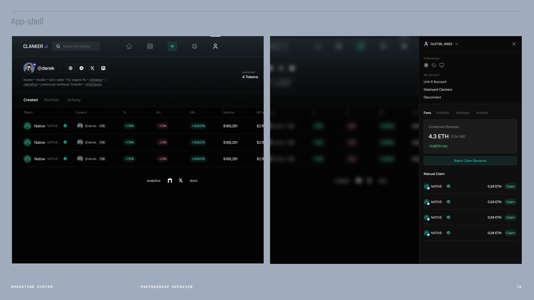Click first NATIVE token icon in Manual Claim
534x300 pixels.
[427, 187]
